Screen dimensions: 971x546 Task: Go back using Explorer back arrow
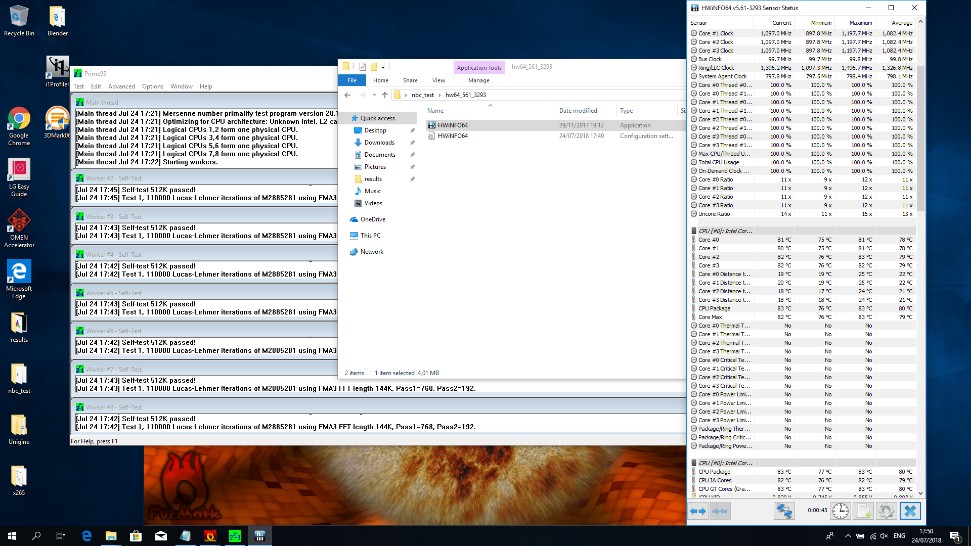pyautogui.click(x=347, y=95)
